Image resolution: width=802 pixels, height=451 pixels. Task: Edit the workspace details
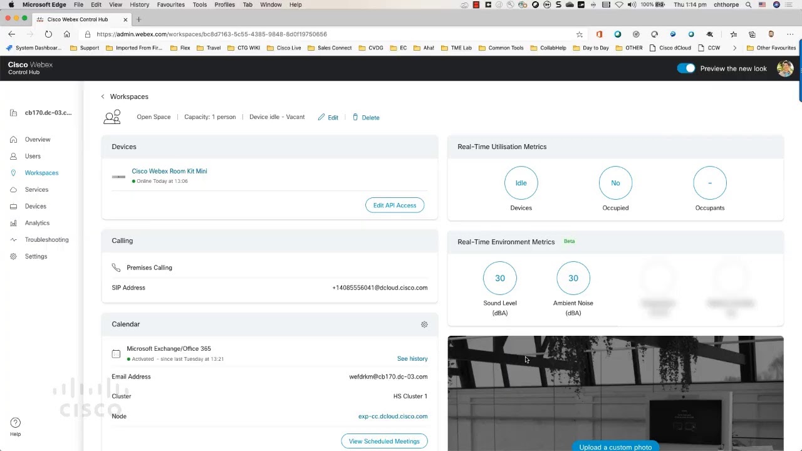328,117
